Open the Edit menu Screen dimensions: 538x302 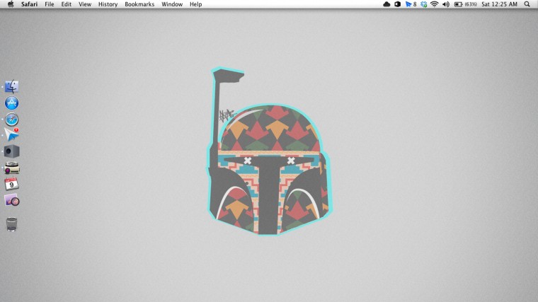67,4
